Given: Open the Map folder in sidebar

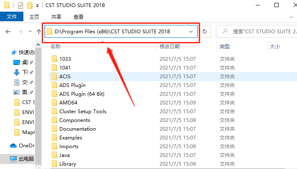Looking at the screenshot, I should click(x=24, y=132).
